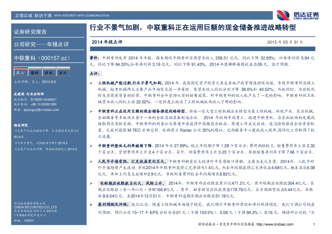Click the arrow bullet before 长短期应收账款
The height and width of the screenshot is (234, 332).
91,183
